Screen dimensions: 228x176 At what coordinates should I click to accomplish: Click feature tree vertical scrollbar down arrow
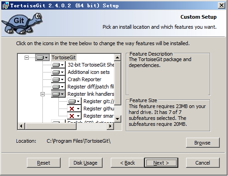pyautogui.click(x=118, y=119)
